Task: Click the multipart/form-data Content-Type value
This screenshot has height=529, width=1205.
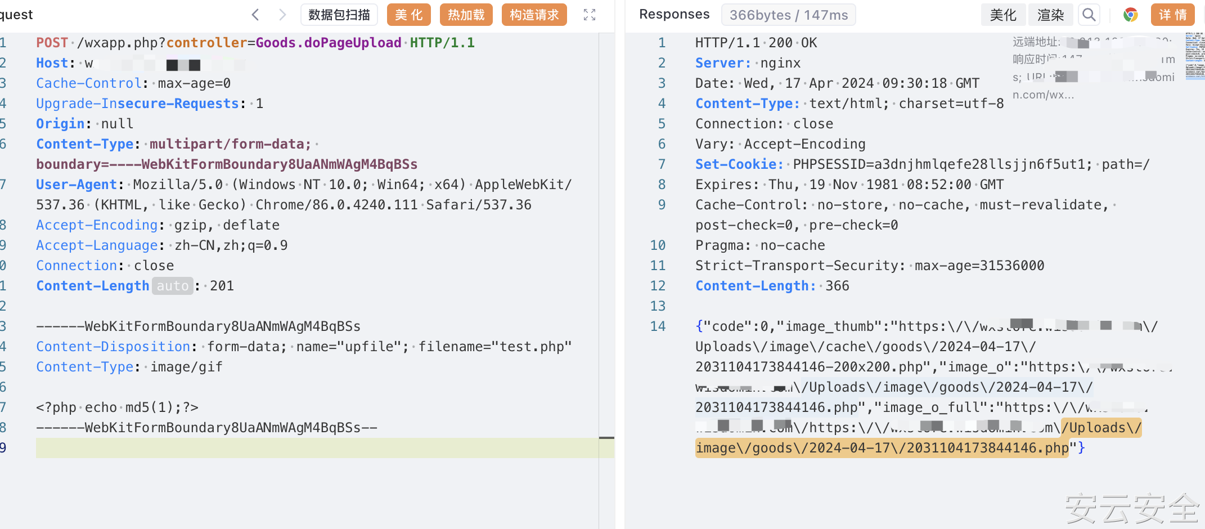Action: click(x=231, y=144)
